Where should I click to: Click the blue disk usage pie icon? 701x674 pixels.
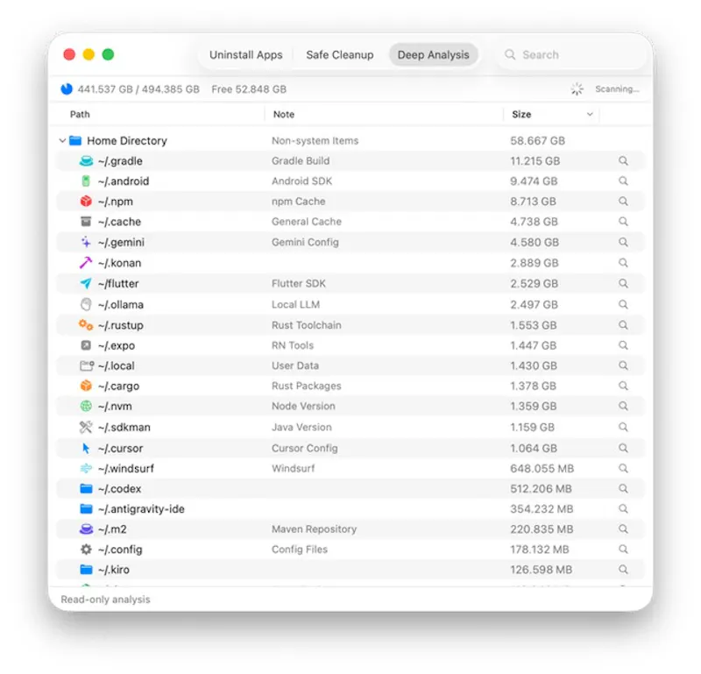67,89
